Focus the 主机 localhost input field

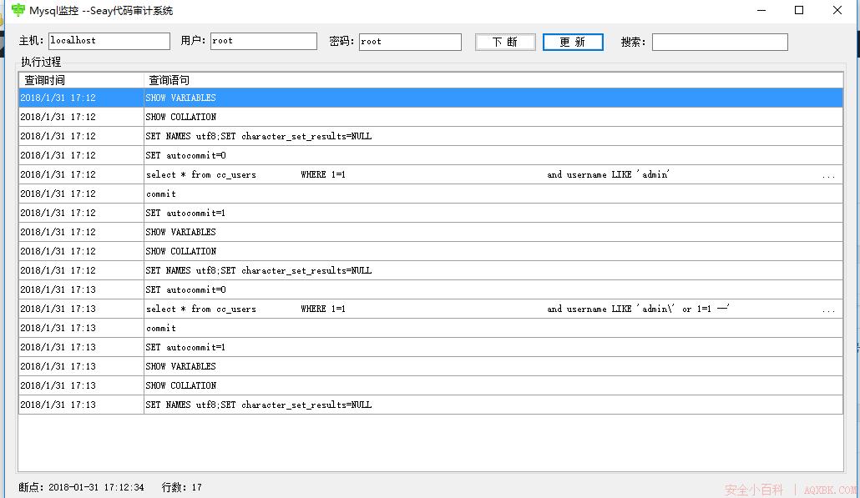point(109,41)
